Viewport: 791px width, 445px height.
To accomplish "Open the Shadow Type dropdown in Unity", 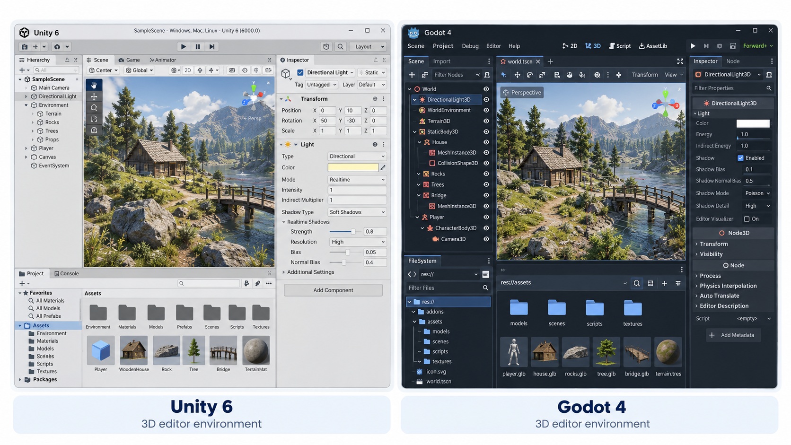I will tap(357, 212).
